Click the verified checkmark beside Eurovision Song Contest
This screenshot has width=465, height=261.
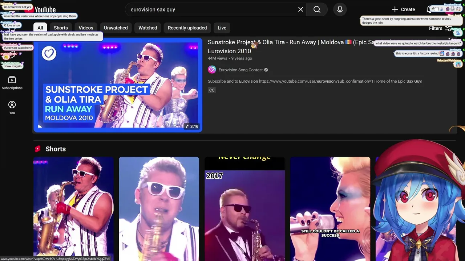point(266,70)
